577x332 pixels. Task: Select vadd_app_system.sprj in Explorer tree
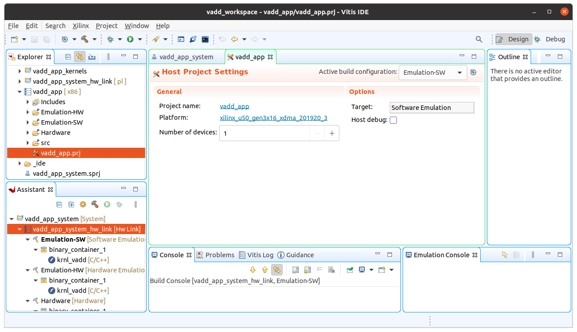click(x=66, y=174)
